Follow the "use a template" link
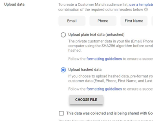 pos(141,5)
